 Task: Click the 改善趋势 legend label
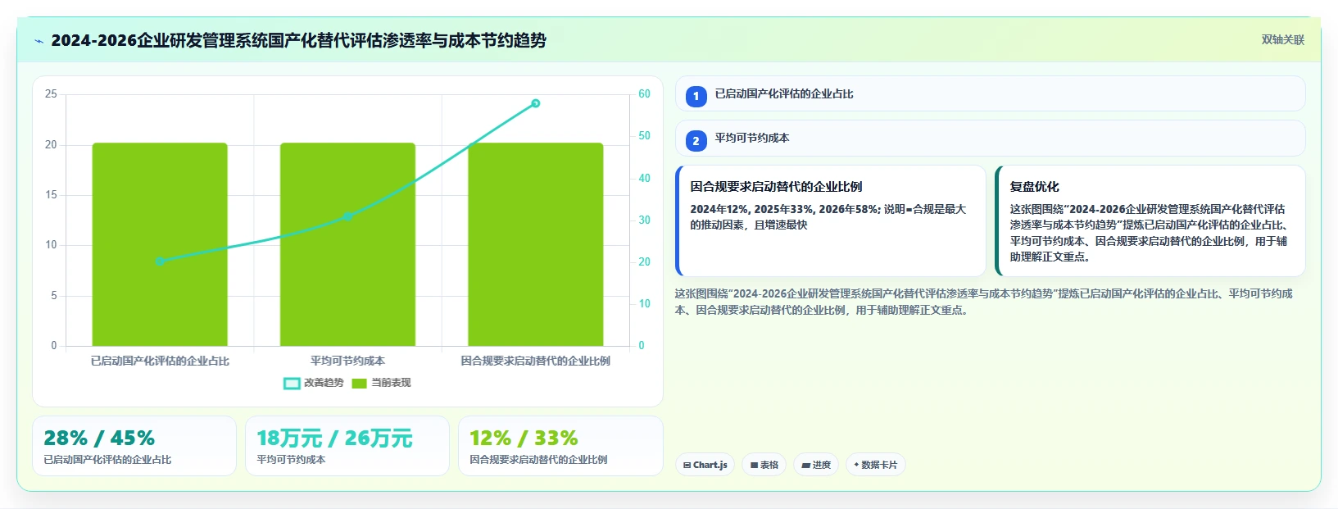[324, 383]
